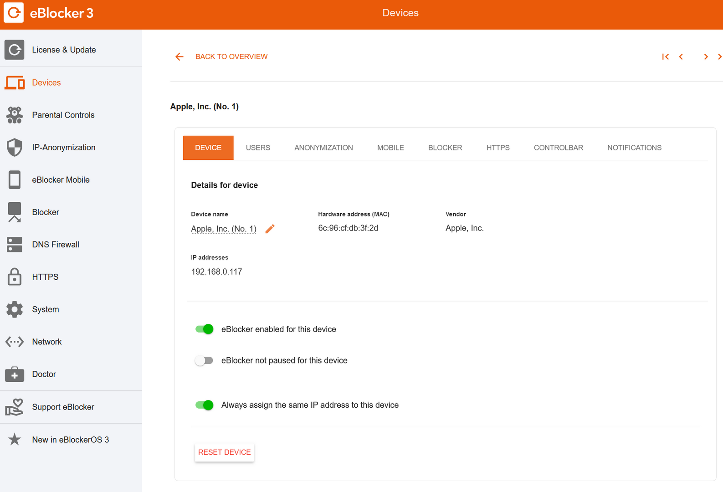Click the Network arrows icon
The width and height of the screenshot is (723, 492).
(15, 342)
